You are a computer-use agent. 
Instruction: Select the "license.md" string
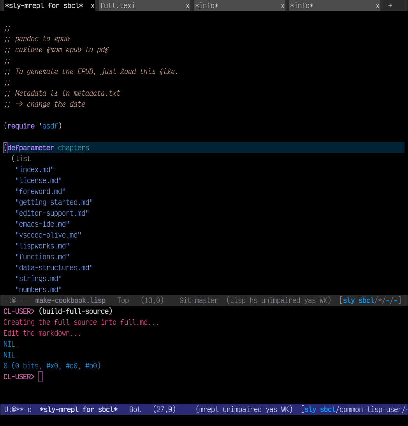point(38,181)
